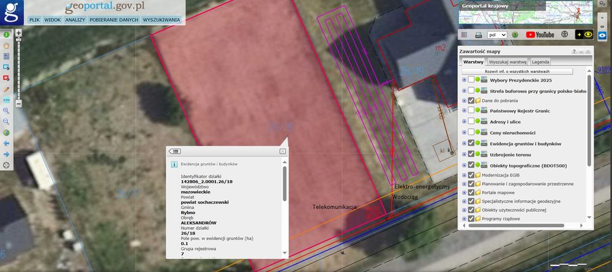Click the parcel popup vertical scrollbar
This screenshot has height=272, width=612.
285,184
